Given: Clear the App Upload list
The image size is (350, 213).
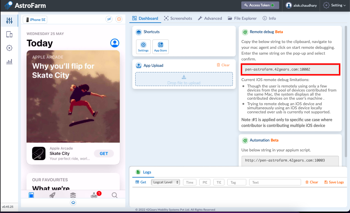Looking at the screenshot, I should [223, 65].
